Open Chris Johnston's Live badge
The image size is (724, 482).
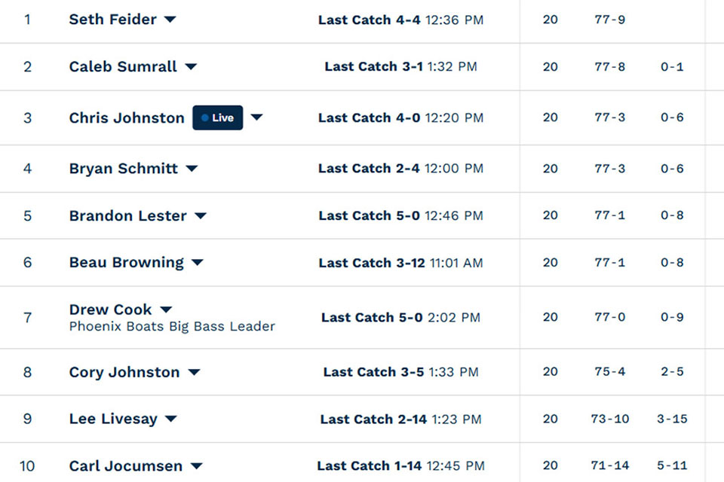[x=217, y=117]
